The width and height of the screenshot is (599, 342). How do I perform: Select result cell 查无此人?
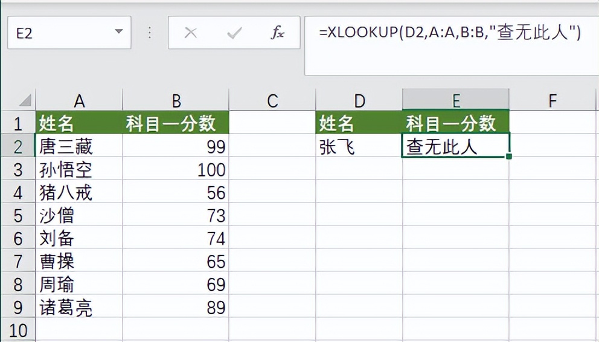pos(456,146)
